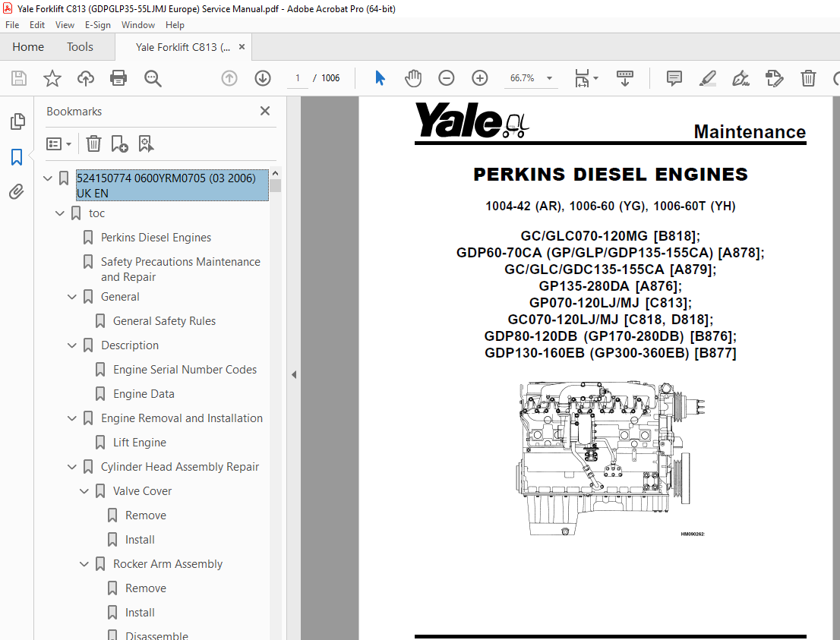Open the fit page options icon

pos(586,78)
